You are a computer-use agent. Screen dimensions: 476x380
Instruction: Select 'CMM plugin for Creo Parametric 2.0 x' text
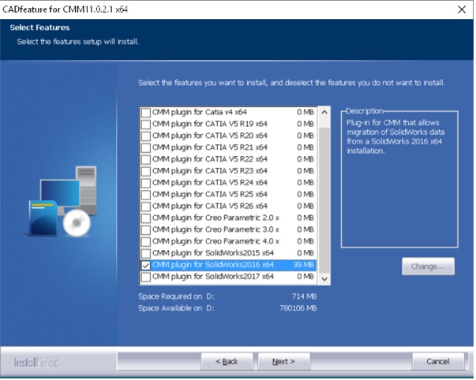[216, 218]
